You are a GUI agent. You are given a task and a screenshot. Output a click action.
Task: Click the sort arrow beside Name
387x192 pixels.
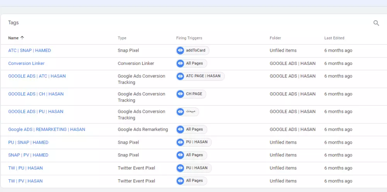point(22,38)
